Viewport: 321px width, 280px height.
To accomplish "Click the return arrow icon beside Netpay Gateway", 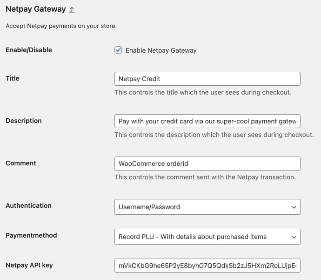I will 72,9.
